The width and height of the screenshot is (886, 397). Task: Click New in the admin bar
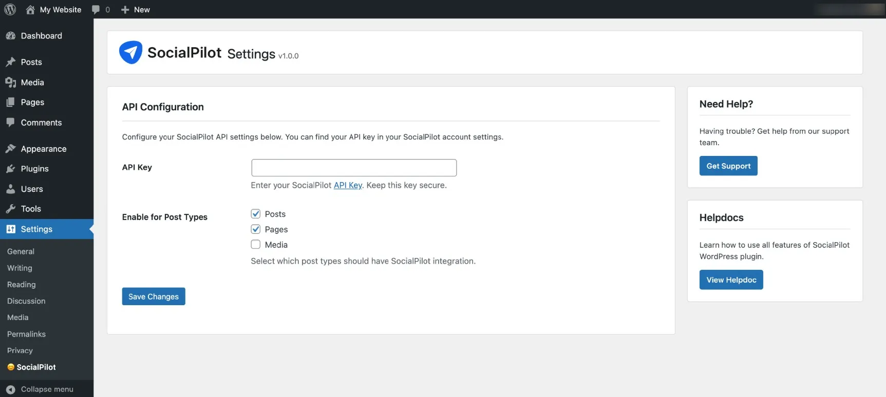click(142, 10)
